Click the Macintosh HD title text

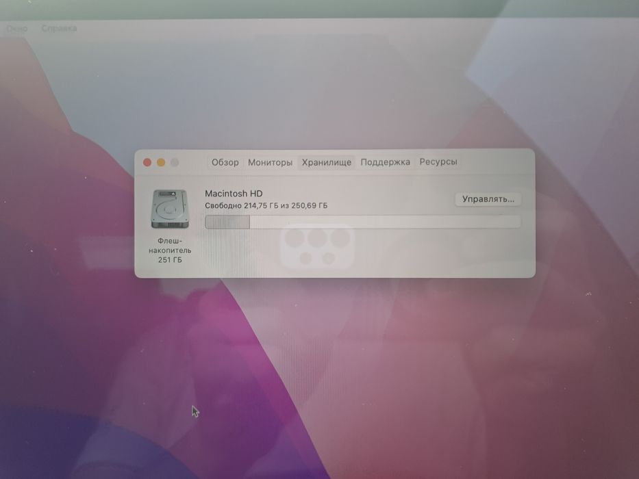[234, 194]
